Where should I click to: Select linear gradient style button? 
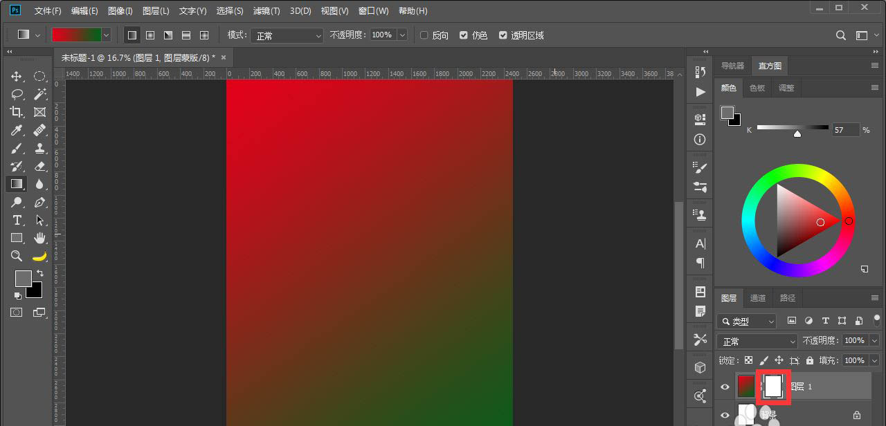132,35
